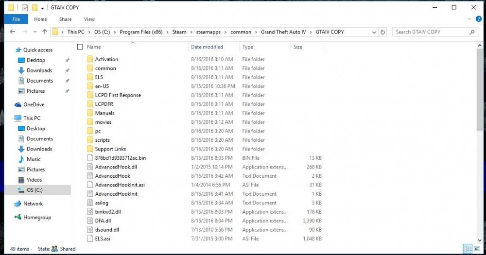The width and height of the screenshot is (486, 255).
Task: Open the recent locations dropdown
Action: click(35, 32)
